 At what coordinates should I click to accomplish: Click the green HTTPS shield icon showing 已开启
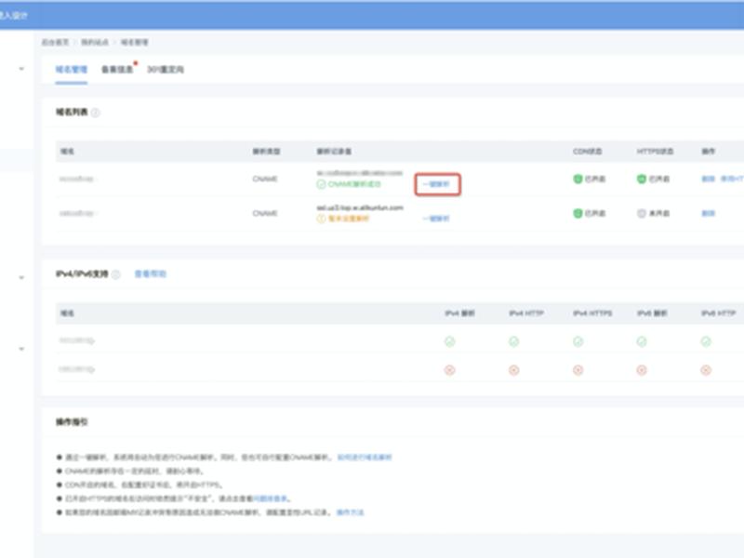(642, 179)
